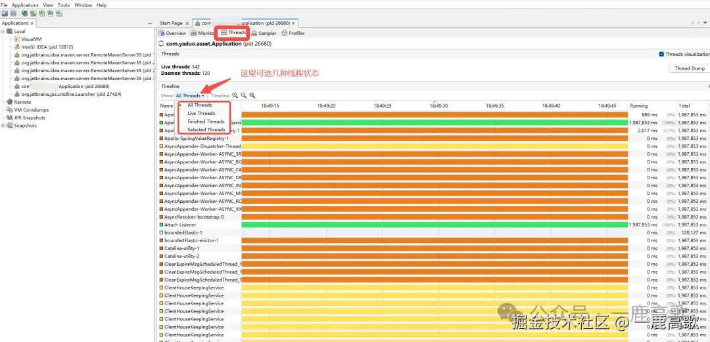Select the JFR Snapshots tree item
This screenshot has width=710, height=342.
point(30,118)
